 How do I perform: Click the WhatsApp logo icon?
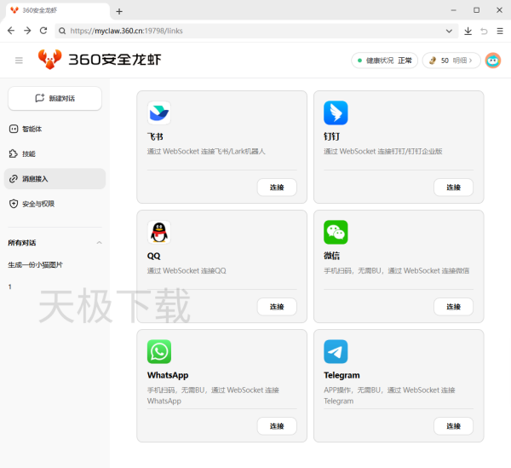pos(159,351)
